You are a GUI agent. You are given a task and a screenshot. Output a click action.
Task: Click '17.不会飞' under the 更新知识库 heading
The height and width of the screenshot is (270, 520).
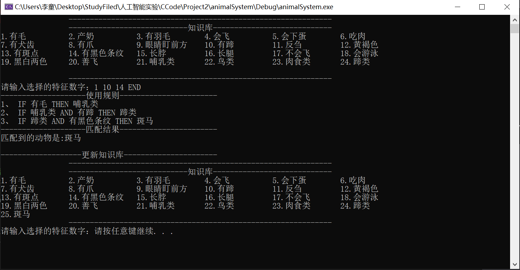pos(291,197)
